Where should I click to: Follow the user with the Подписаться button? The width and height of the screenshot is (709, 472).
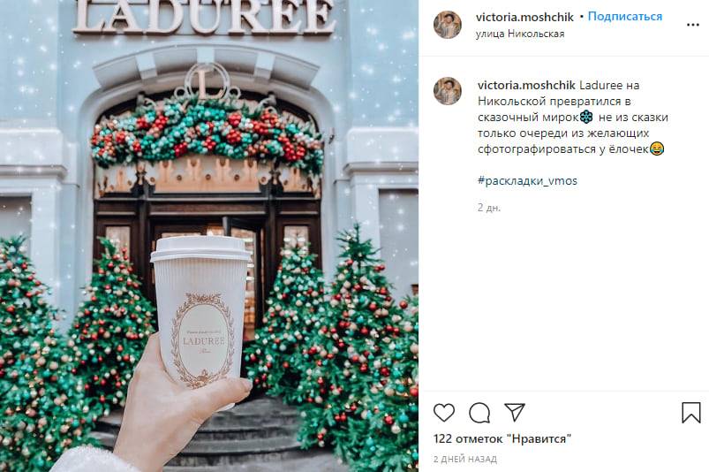click(x=625, y=17)
